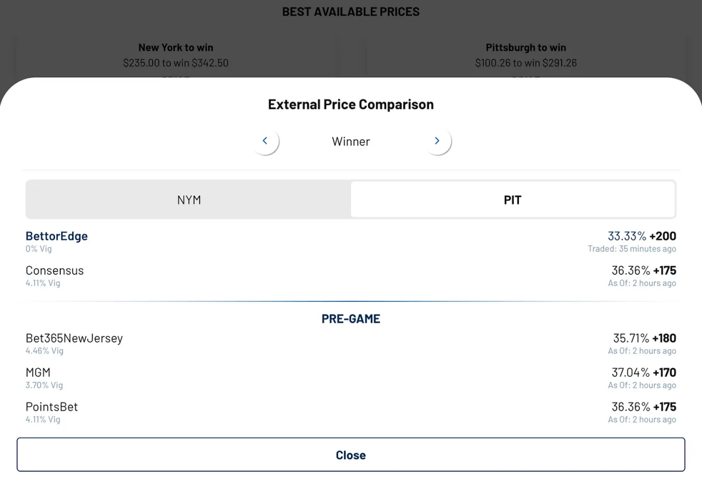Close the External Price Comparison panel

click(350, 455)
